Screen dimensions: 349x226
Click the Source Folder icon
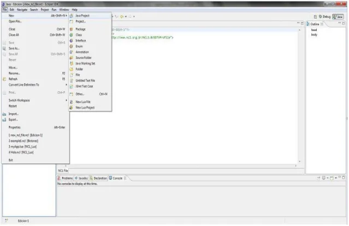click(72, 58)
